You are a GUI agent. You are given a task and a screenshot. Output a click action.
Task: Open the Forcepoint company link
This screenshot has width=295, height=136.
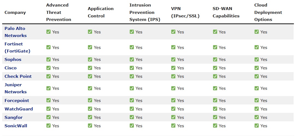tap(17, 101)
